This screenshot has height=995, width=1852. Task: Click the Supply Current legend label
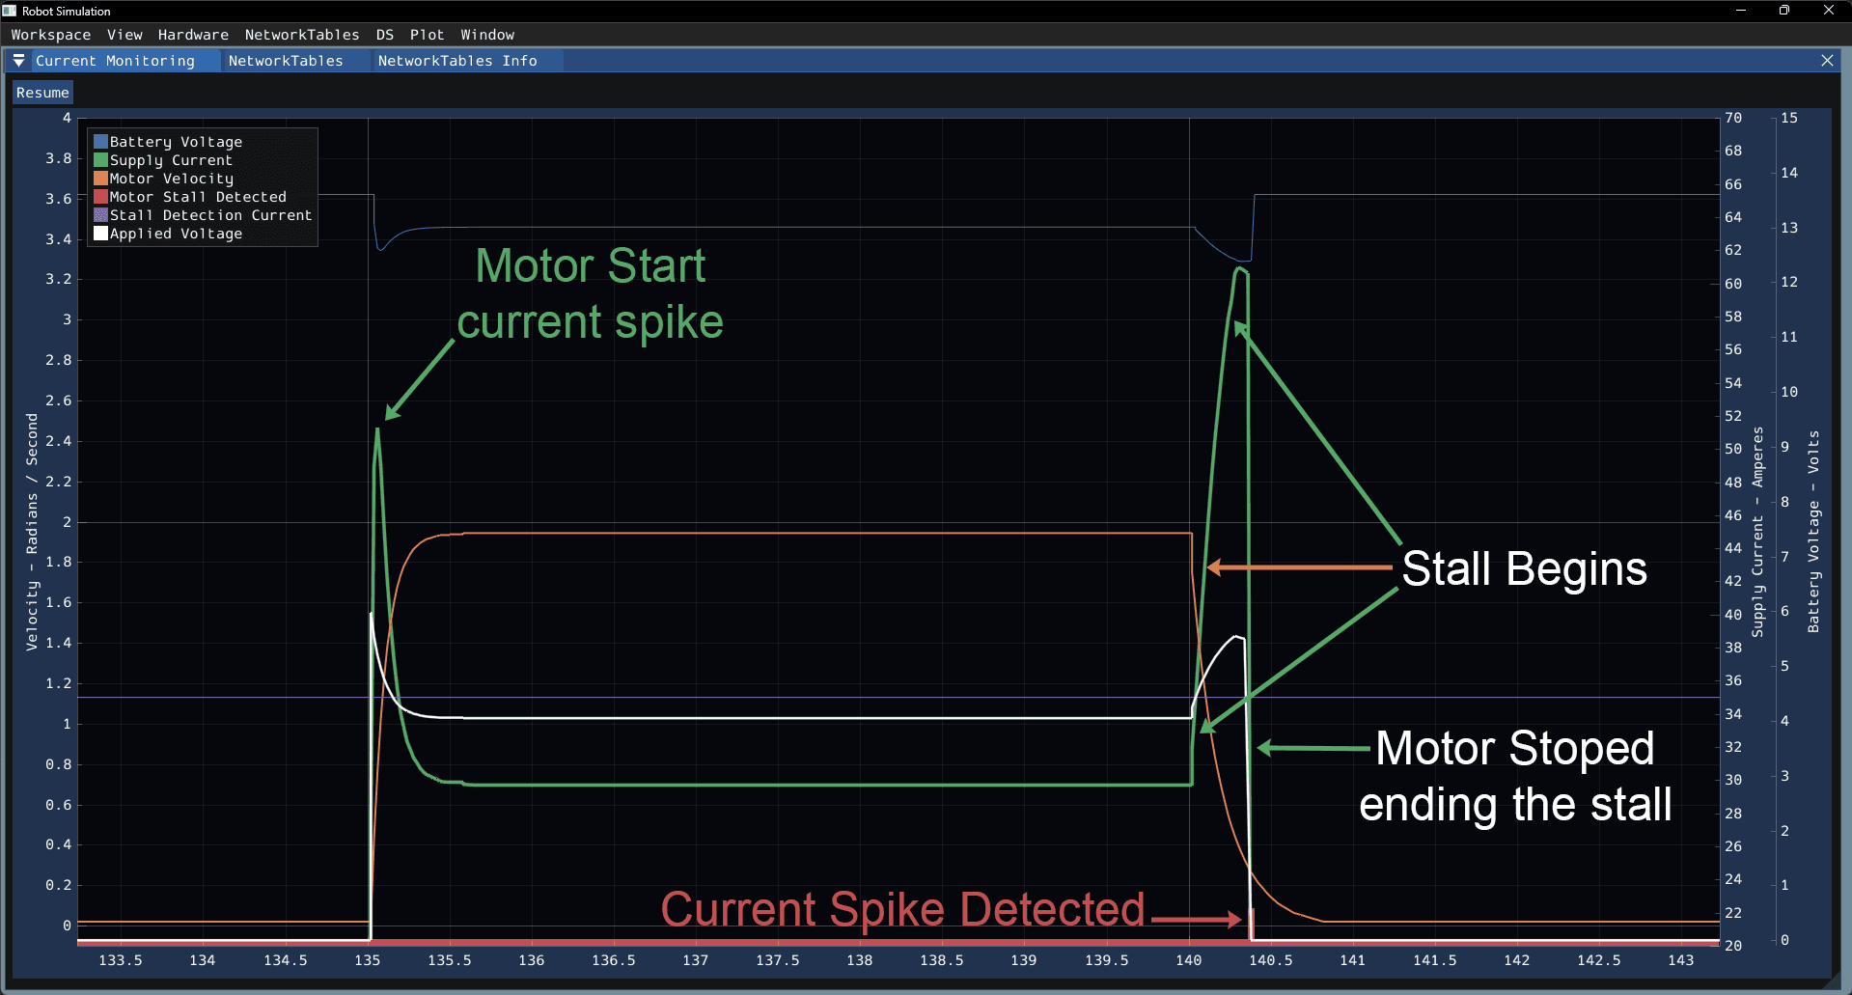tap(171, 160)
